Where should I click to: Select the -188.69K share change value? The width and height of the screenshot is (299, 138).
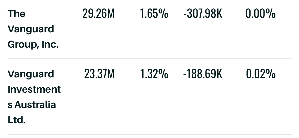(x=203, y=74)
